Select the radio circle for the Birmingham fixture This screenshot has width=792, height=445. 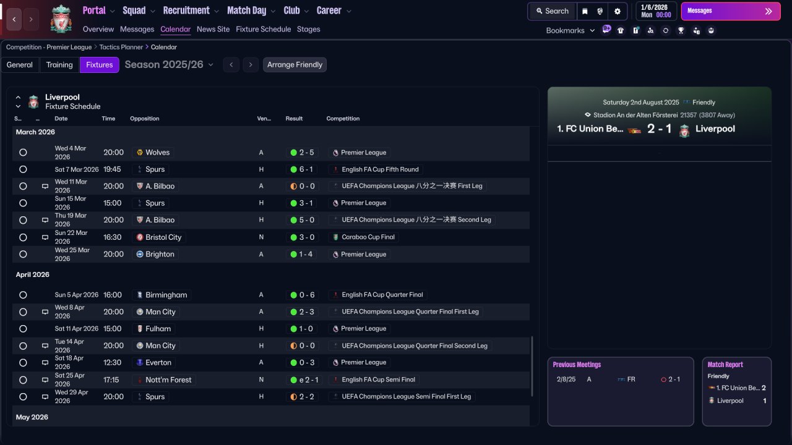click(23, 295)
